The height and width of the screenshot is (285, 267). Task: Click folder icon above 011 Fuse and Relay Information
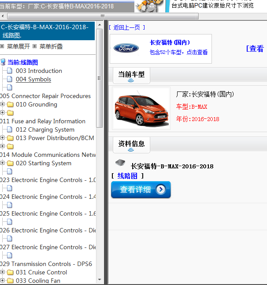(10, 113)
